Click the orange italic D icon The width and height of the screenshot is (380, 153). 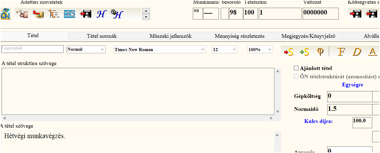(357, 52)
